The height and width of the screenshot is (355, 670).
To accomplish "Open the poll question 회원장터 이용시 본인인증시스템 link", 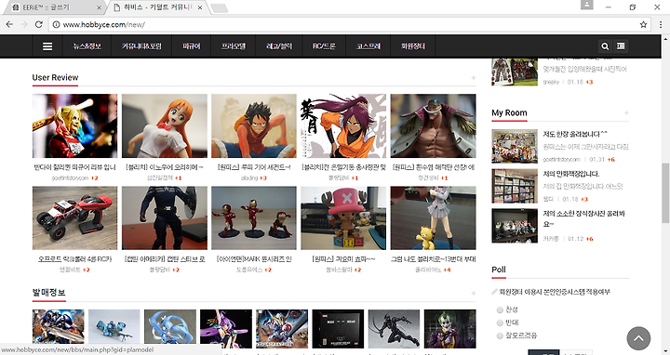I will click(x=555, y=292).
